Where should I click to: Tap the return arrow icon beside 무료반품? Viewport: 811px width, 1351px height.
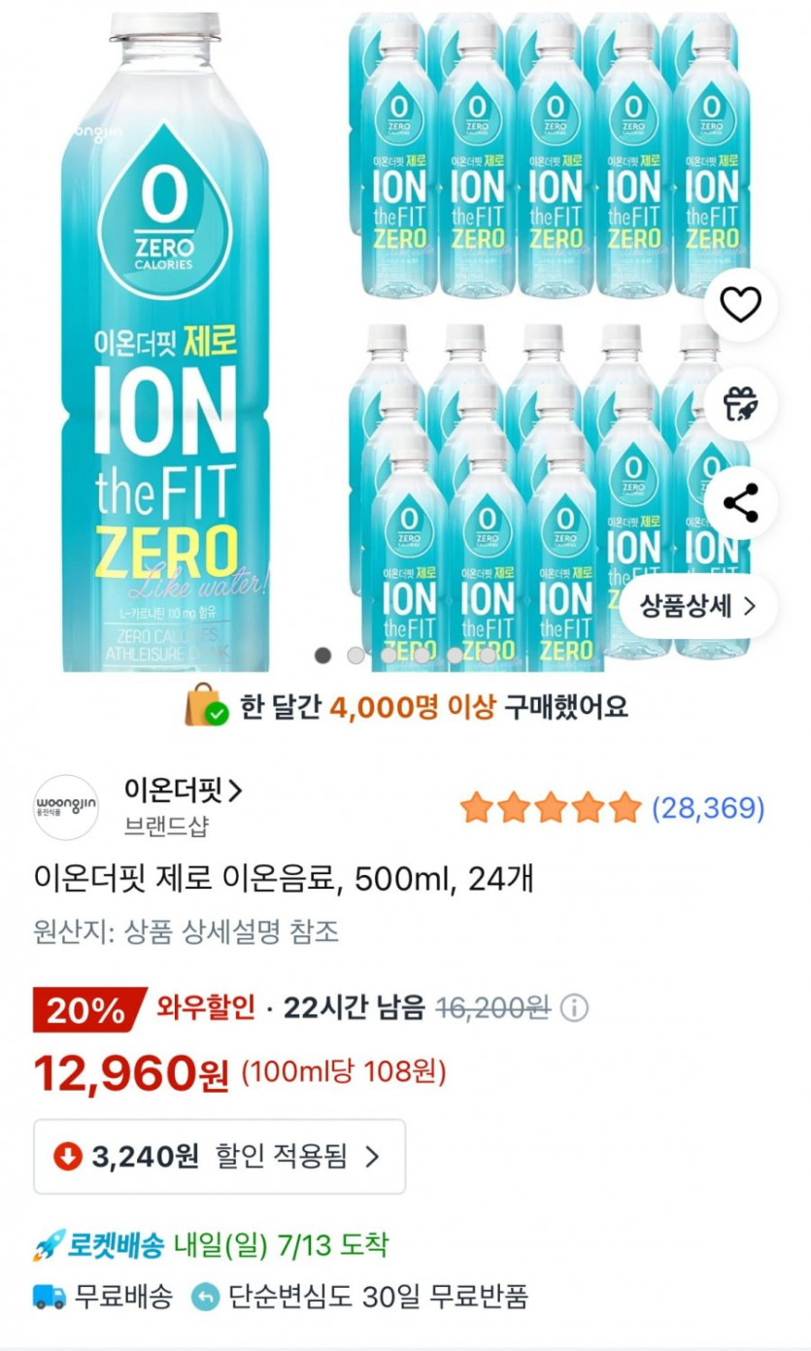click(206, 1296)
